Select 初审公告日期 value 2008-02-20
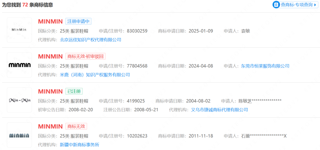This screenshot has width=320, height=150. click(x=81, y=110)
